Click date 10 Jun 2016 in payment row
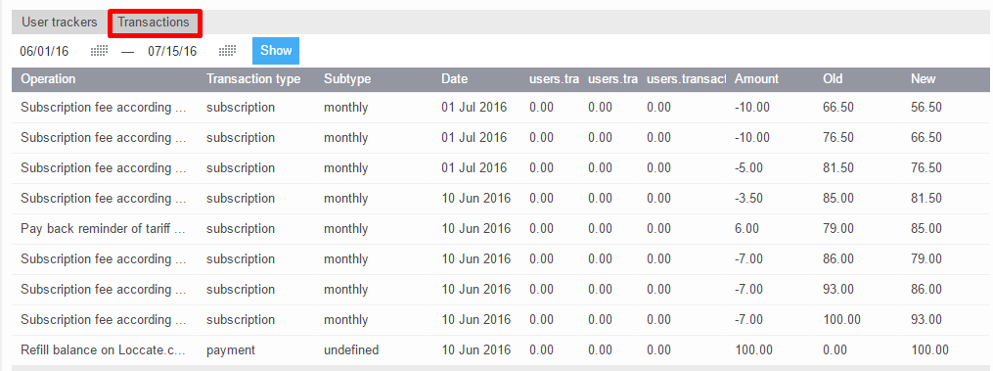This screenshot has height=371, width=993. 475,350
